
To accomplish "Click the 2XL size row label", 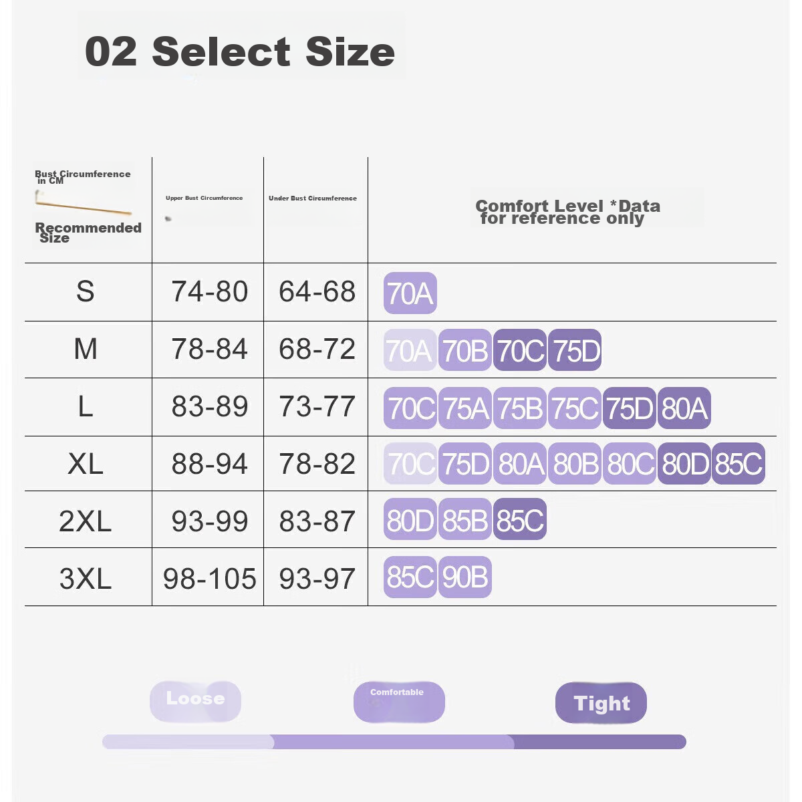I will tap(86, 521).
